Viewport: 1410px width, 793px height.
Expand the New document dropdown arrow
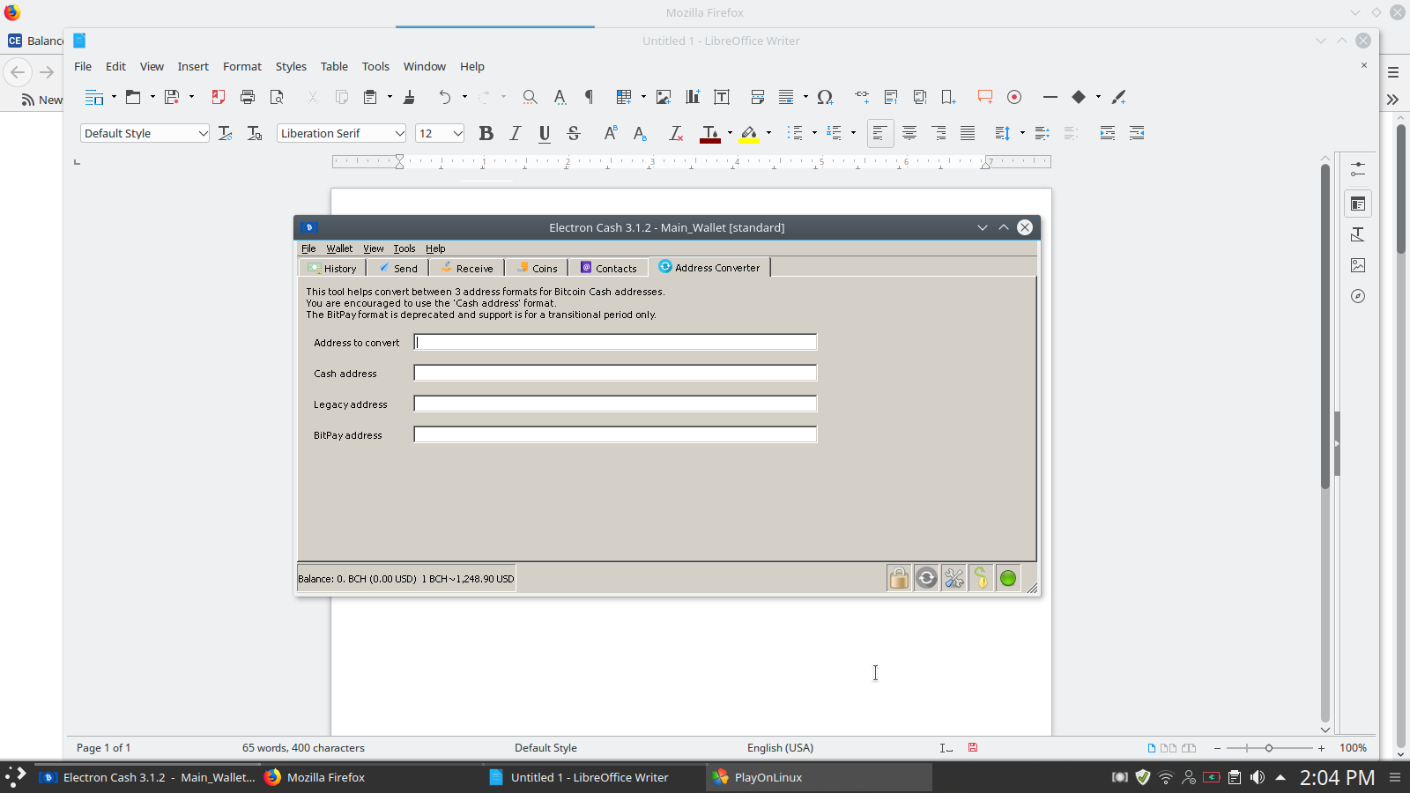point(114,97)
